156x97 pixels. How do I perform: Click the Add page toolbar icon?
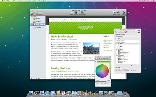32,13
